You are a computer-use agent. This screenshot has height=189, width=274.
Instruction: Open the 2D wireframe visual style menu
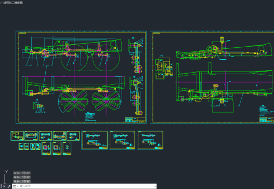tap(17, 3)
